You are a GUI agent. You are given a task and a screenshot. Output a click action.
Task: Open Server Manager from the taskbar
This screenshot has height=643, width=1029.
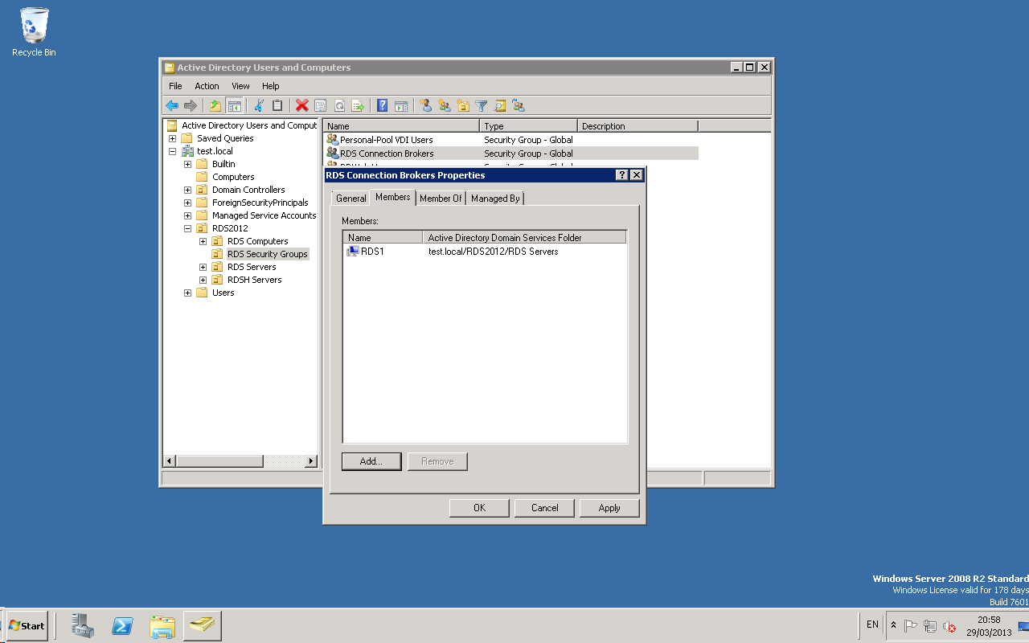click(x=82, y=625)
